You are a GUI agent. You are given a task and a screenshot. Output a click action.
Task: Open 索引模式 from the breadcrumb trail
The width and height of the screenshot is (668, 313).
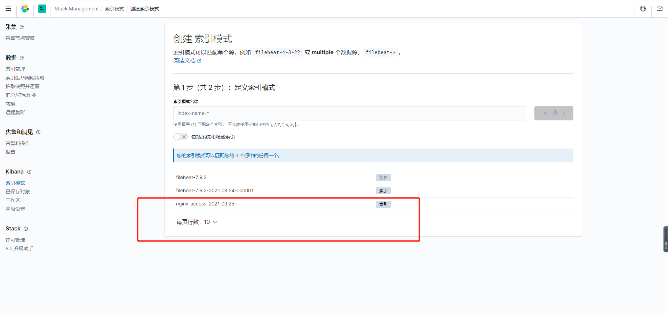pos(114,9)
